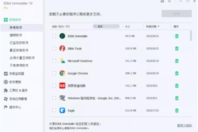This screenshot has height=132, width=198.
Task: Sort by 名称 column header
Action: point(61,26)
